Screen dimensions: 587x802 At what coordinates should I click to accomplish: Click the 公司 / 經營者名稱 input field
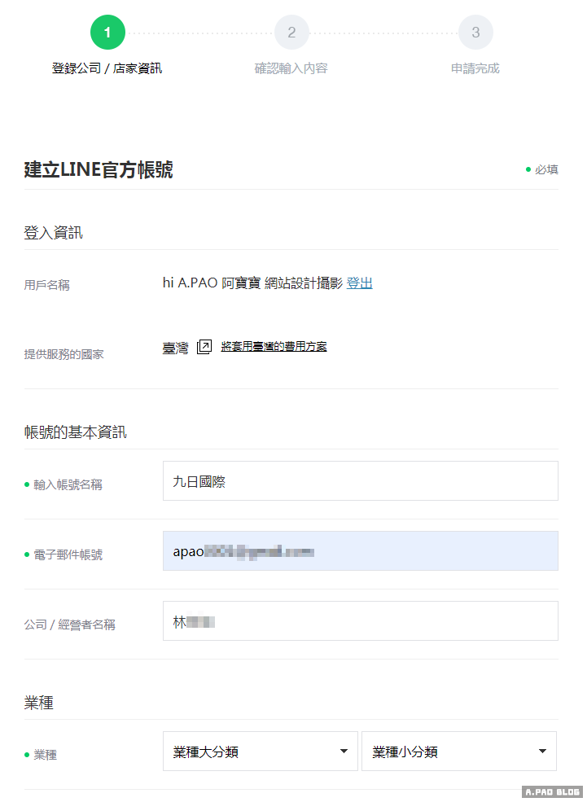[x=360, y=621]
